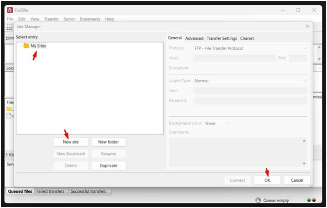Click the Site Manager toolbar icon
Image resolution: width=327 pixels, height=208 pixels.
[x=9, y=27]
